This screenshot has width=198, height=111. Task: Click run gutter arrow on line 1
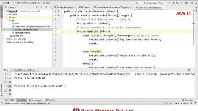pos(59,11)
